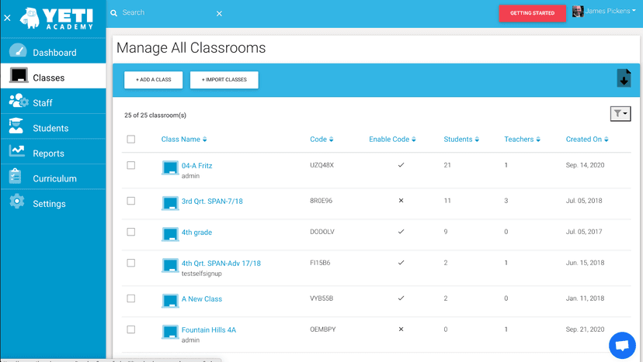This screenshot has width=643, height=362.
Task: Check the Fountain Hills 4A row checkbox
Action: (x=130, y=329)
